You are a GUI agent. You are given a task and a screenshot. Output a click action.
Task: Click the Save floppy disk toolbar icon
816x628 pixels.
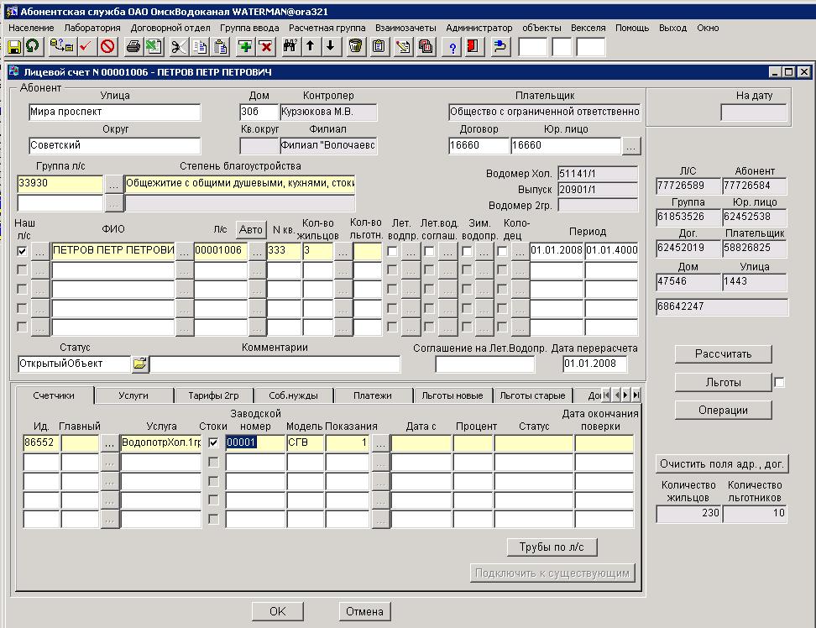click(x=13, y=46)
